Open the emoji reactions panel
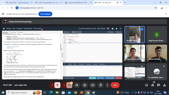The image size is (169, 95). 85,85
